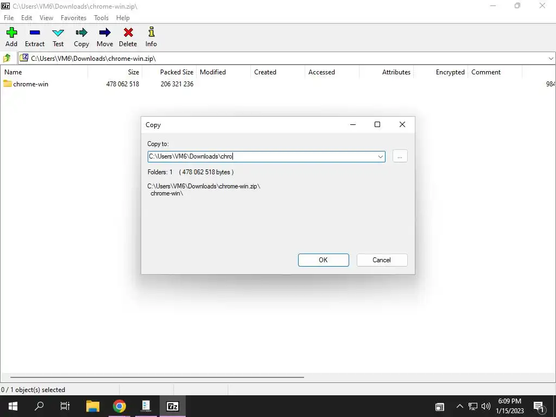The image size is (556, 417).
Task: Close the Copy dialog
Action: [402, 124]
